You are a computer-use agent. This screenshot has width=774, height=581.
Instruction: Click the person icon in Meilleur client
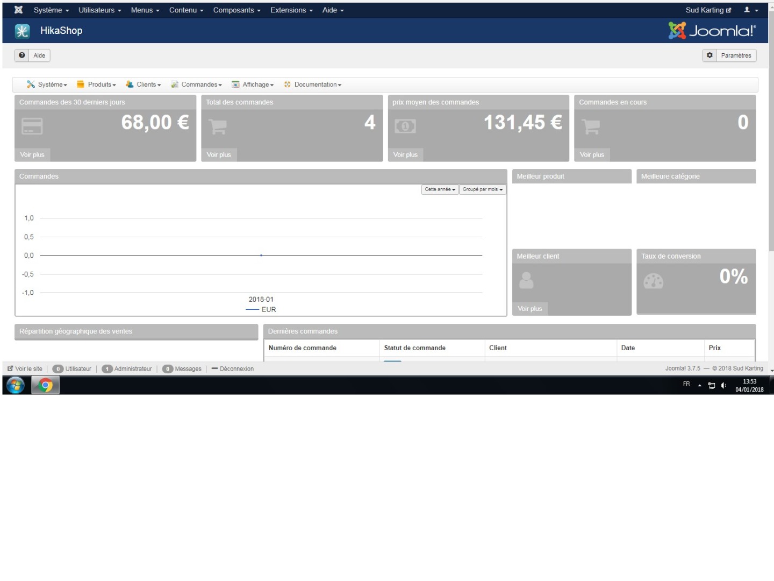click(x=527, y=280)
